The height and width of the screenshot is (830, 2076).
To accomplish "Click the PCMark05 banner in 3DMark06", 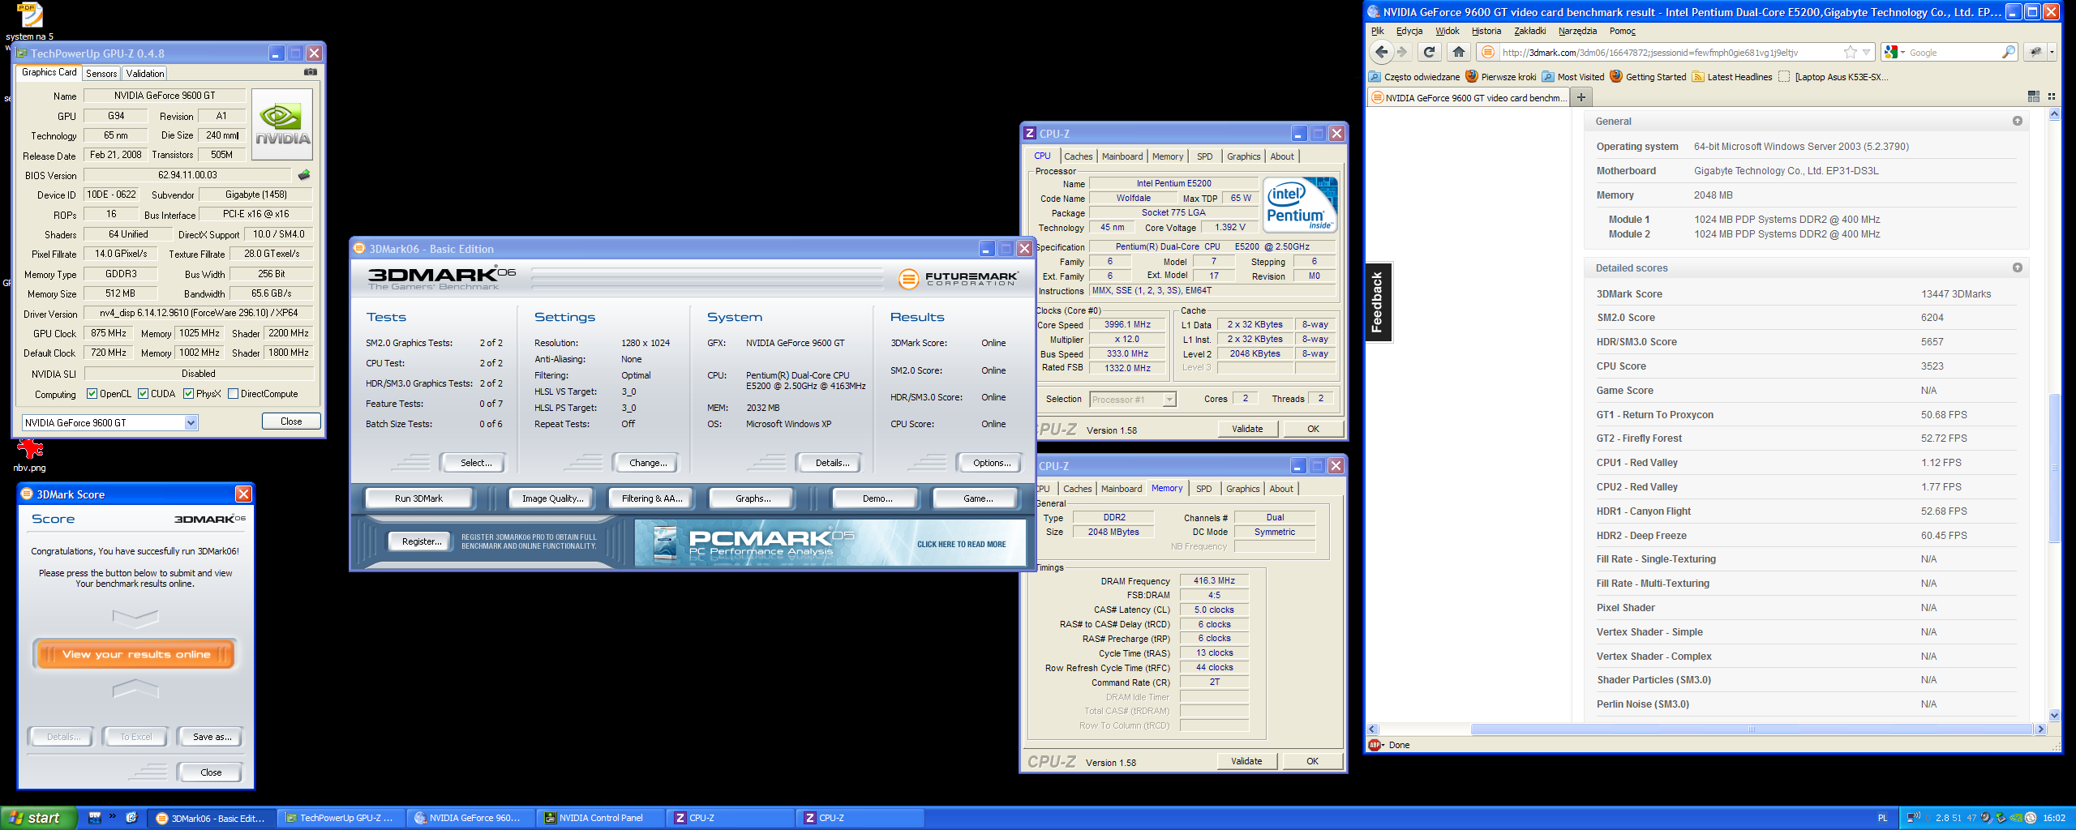I will pyautogui.click(x=830, y=543).
